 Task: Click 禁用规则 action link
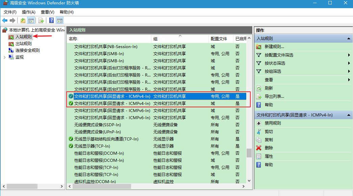coord(273,123)
